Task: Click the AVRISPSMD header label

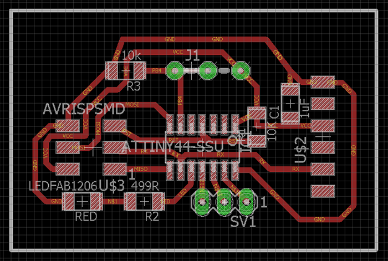Action: point(84,109)
